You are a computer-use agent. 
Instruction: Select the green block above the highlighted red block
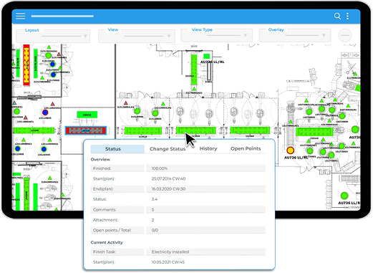[x=87, y=115]
